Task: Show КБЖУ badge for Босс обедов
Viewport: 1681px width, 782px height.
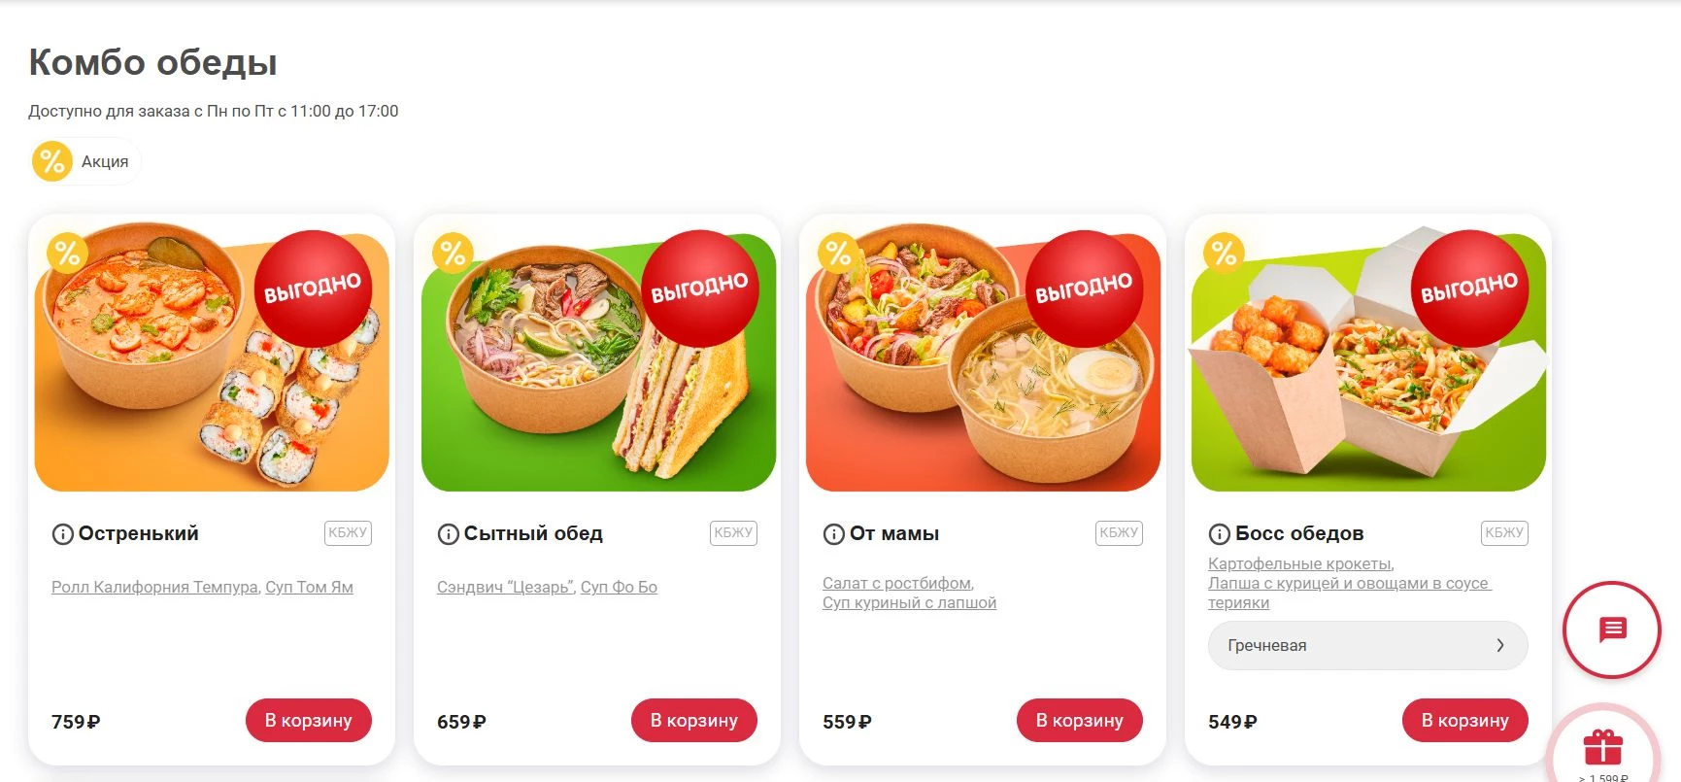Action: [1504, 532]
